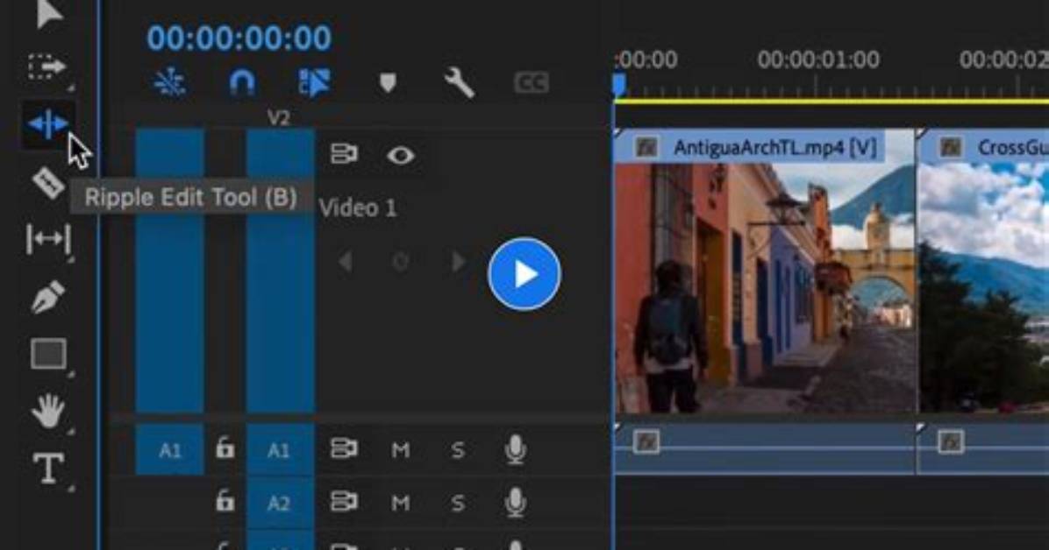Select the Type tool

pos(48,469)
